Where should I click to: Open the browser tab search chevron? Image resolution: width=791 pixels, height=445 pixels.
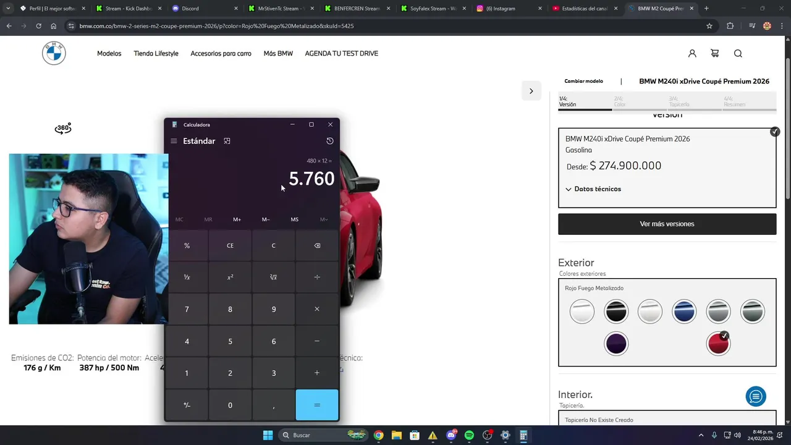coord(7,9)
